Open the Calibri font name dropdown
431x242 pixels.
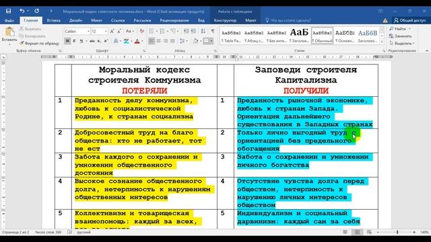(x=88, y=32)
